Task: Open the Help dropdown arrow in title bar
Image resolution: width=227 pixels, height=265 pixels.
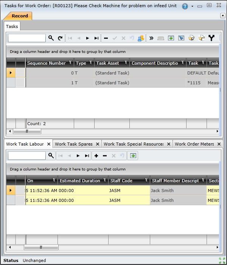Action: coord(192,7)
